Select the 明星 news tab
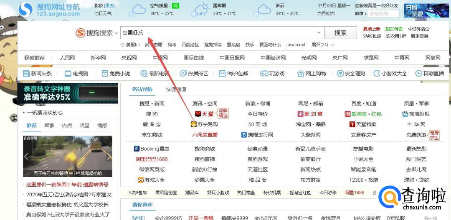Screen dimensions: 451x220 point(84,126)
